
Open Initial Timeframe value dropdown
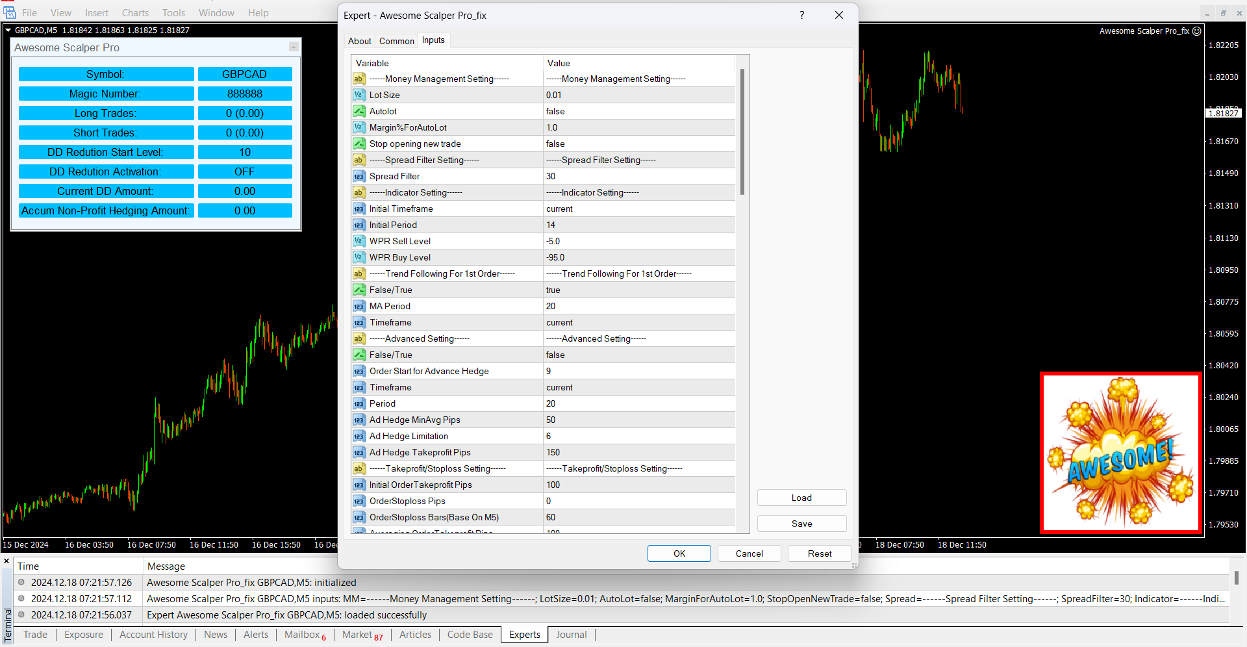tap(639, 209)
